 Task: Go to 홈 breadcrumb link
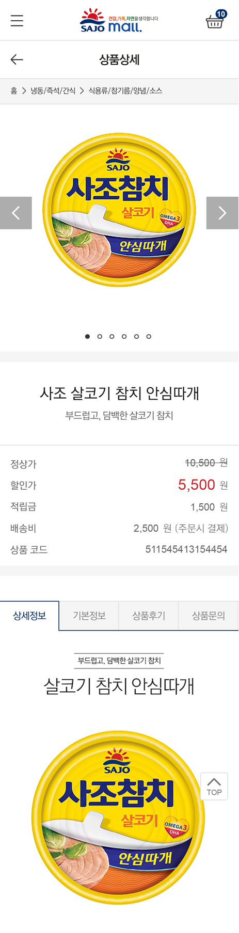pos(14,91)
